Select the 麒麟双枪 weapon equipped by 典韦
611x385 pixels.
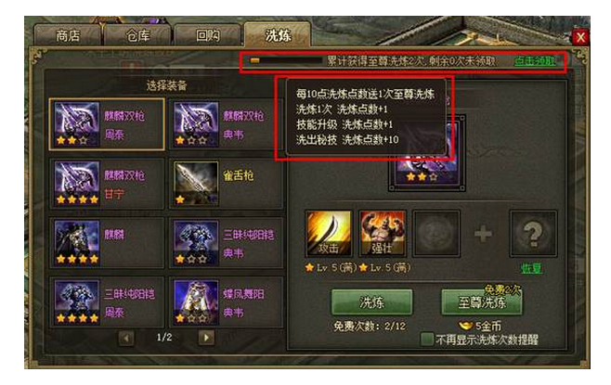click(224, 124)
